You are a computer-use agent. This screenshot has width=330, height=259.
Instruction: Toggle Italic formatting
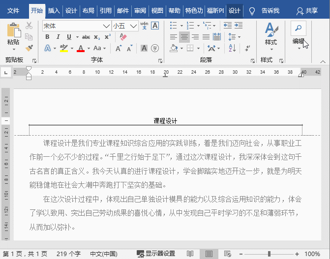(58, 37)
